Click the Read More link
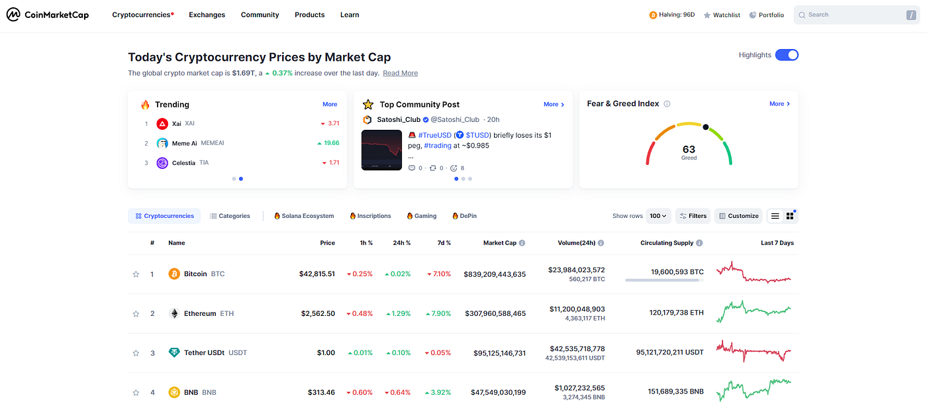 400,74
